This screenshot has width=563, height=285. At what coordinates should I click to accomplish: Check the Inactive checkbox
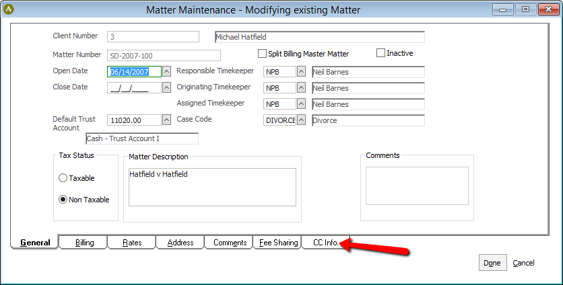pyautogui.click(x=380, y=52)
